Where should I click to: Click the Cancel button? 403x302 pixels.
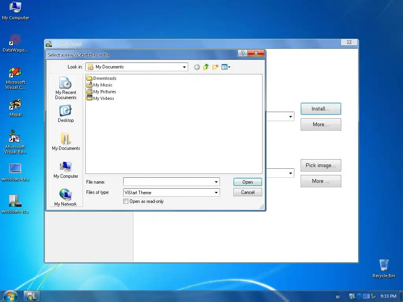tap(248, 192)
